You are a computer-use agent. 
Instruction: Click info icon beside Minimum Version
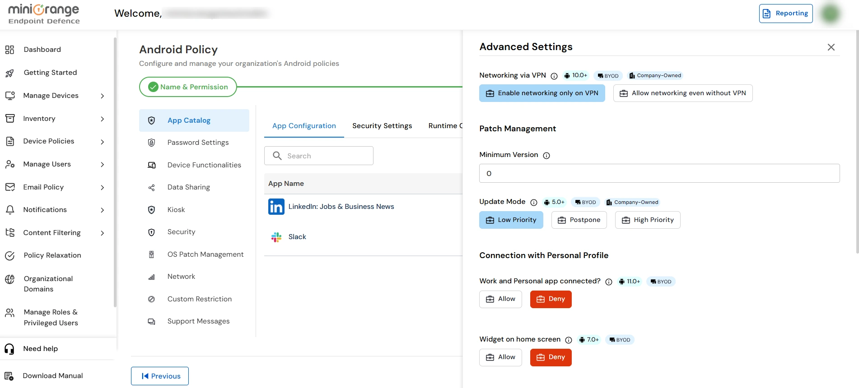point(546,155)
